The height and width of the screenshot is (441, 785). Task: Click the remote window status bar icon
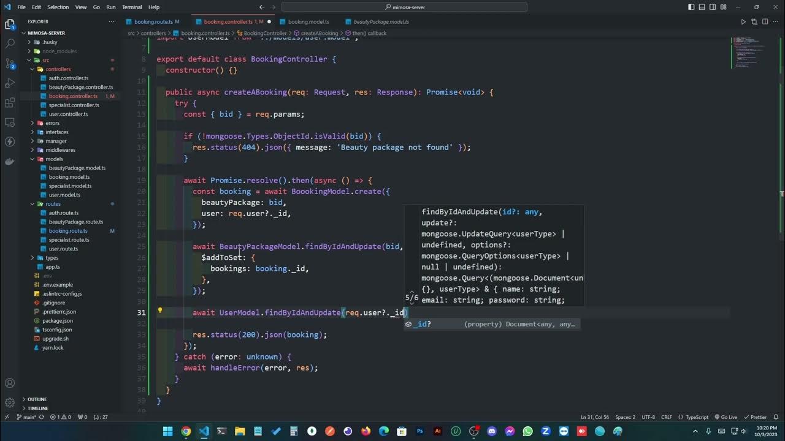click(x=7, y=417)
